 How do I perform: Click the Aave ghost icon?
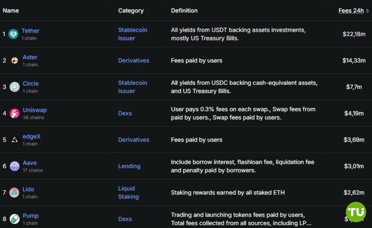click(15, 166)
